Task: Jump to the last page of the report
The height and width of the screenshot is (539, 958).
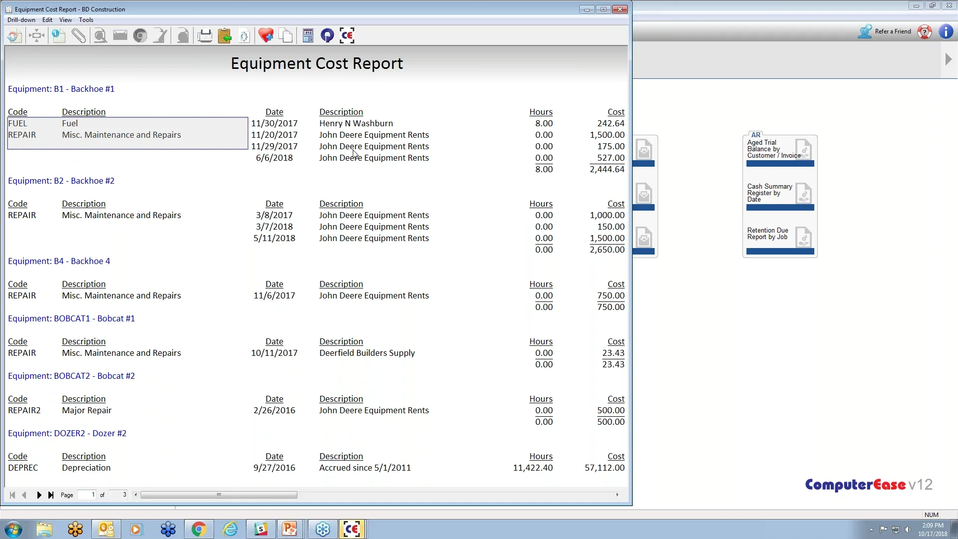Action: [x=51, y=495]
